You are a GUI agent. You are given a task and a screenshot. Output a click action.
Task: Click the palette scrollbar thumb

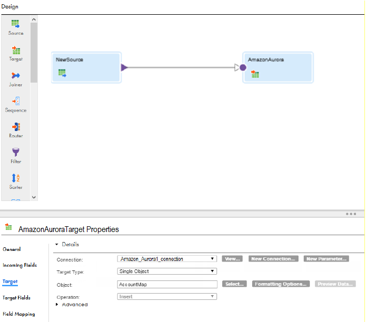34,53
